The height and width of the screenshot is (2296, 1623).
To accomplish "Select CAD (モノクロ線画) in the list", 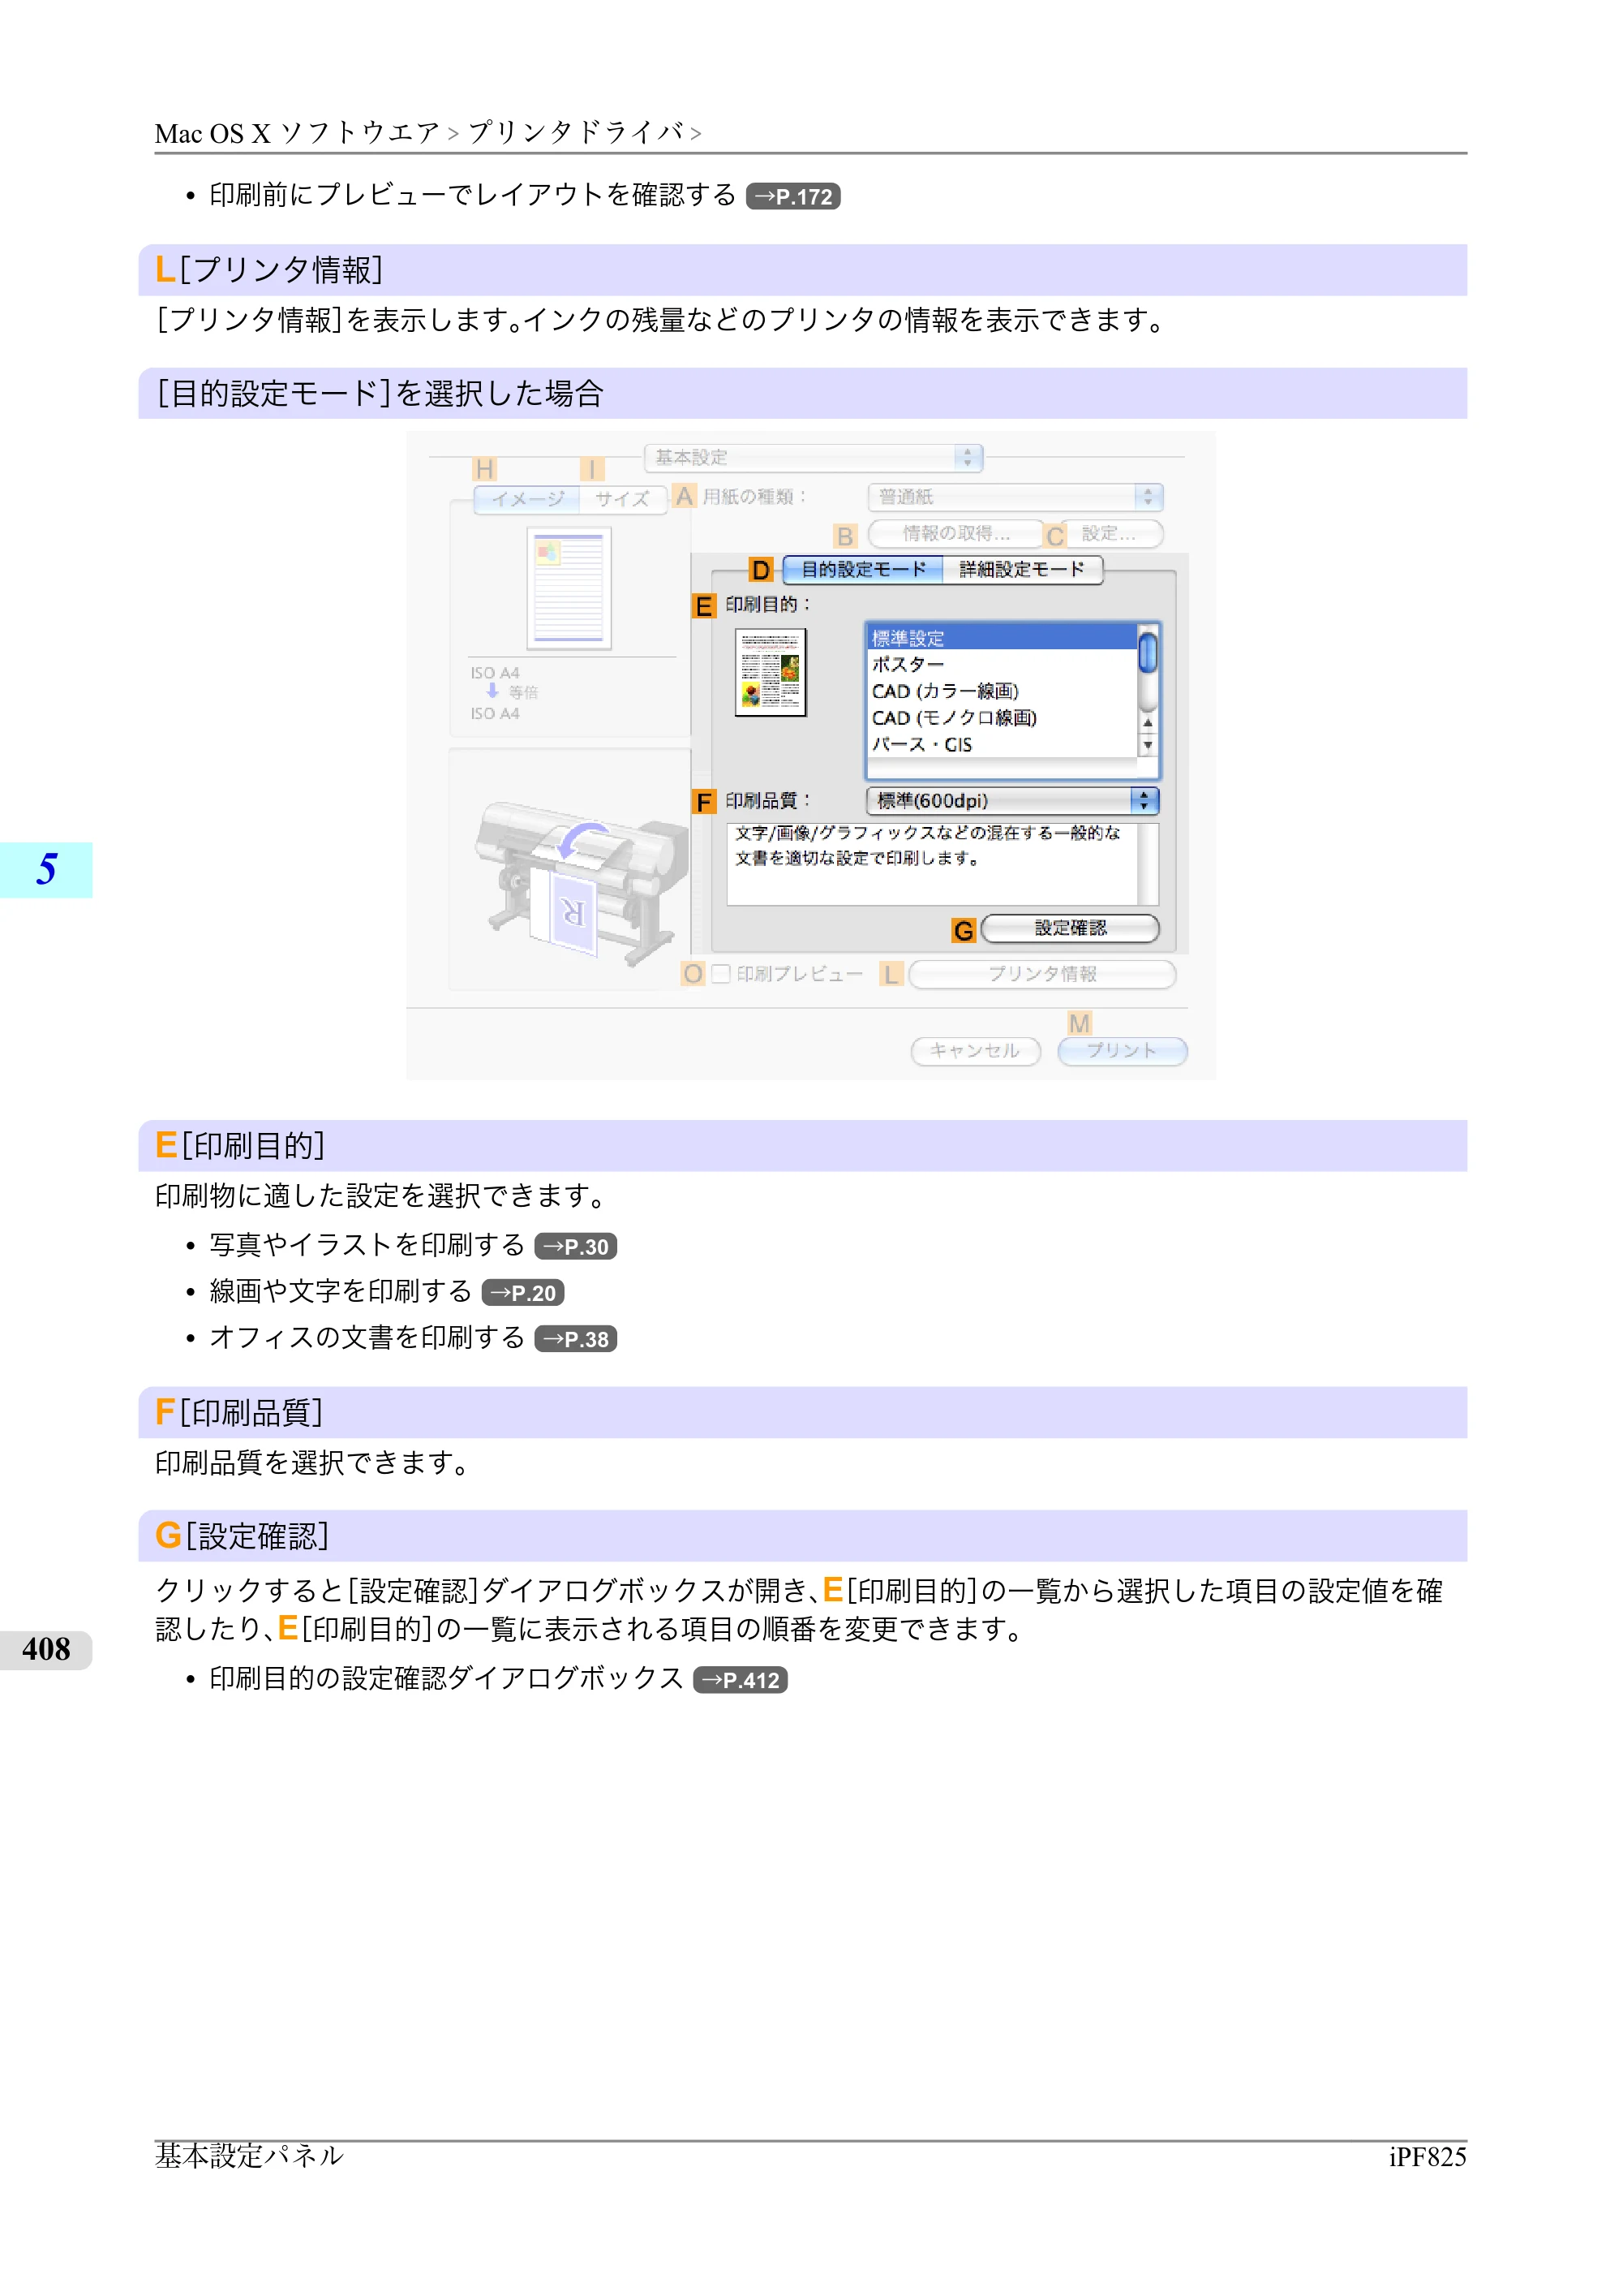I will pos(1003,718).
